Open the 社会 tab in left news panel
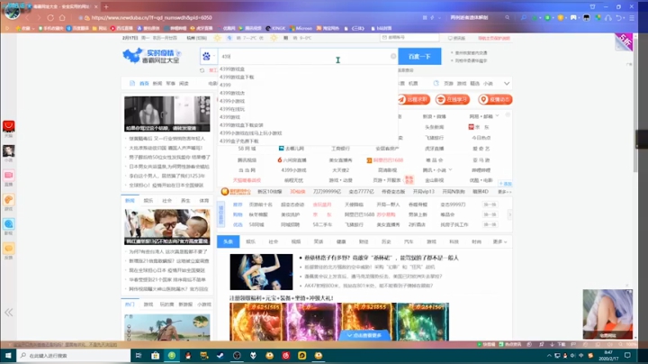The image size is (648, 364). (167, 201)
